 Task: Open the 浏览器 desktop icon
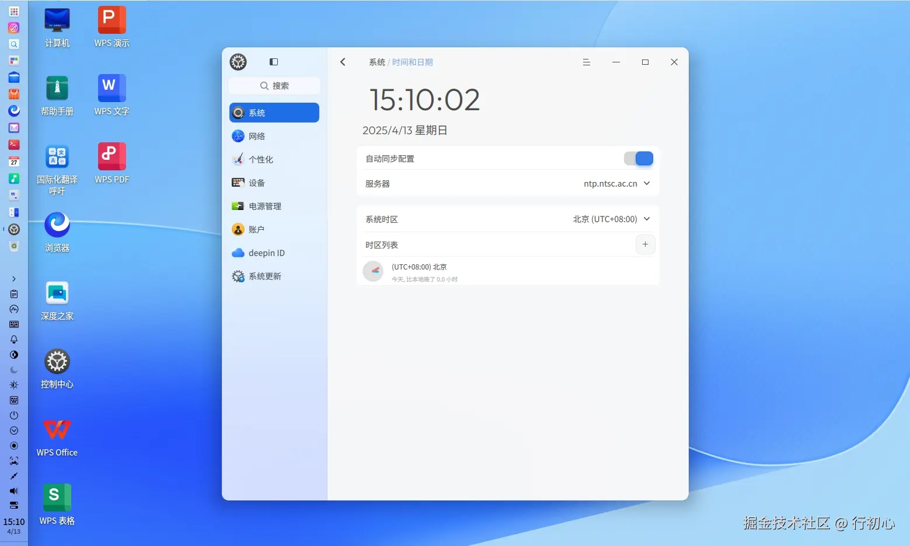pyautogui.click(x=57, y=232)
